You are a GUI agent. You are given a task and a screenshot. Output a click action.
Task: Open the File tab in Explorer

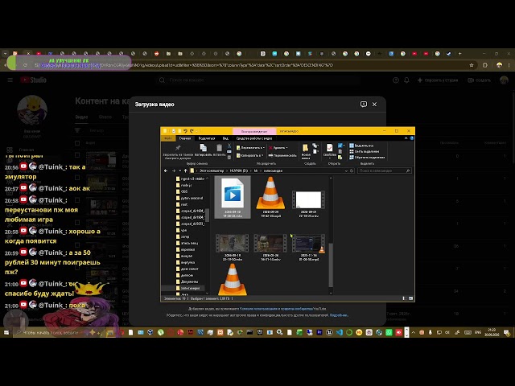point(168,138)
